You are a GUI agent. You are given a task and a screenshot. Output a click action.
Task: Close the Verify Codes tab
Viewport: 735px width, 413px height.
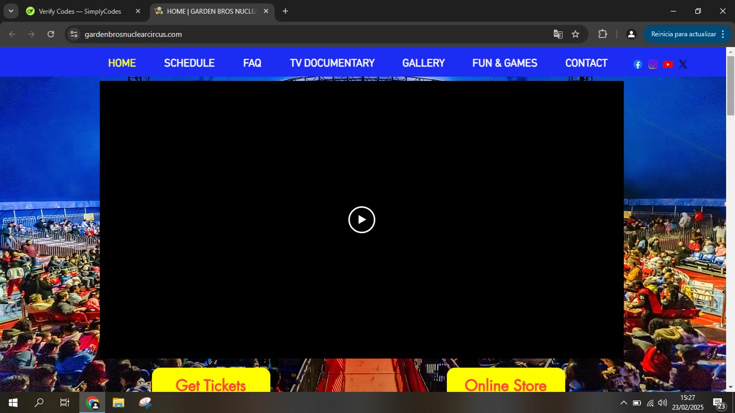coord(138,11)
